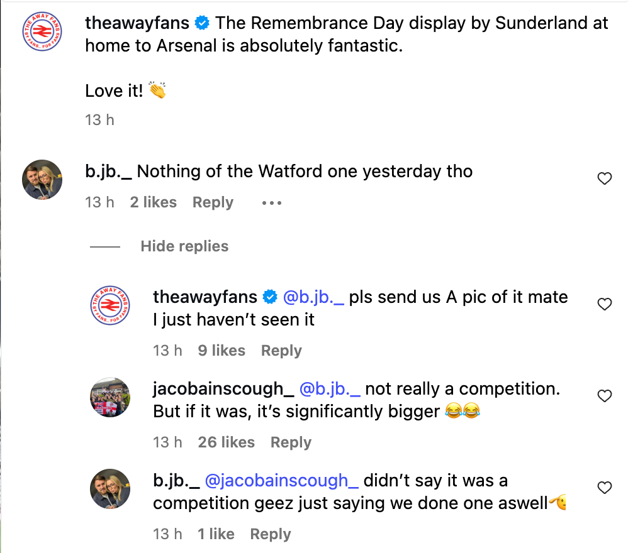Collapse the thread with Hide replies
The image size is (628, 553).
[184, 246]
